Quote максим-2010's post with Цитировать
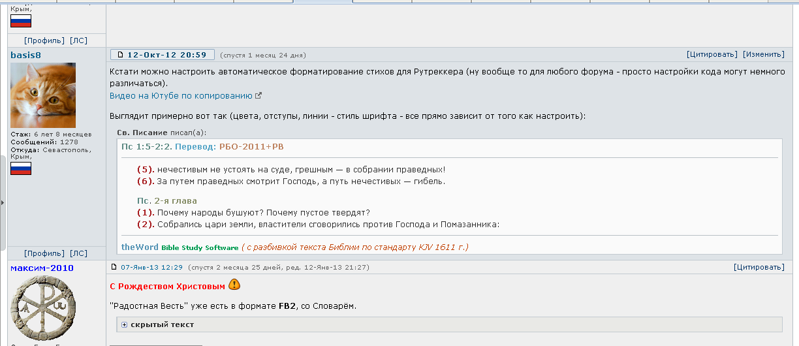Viewport: 799px width, 346px height. [x=759, y=267]
